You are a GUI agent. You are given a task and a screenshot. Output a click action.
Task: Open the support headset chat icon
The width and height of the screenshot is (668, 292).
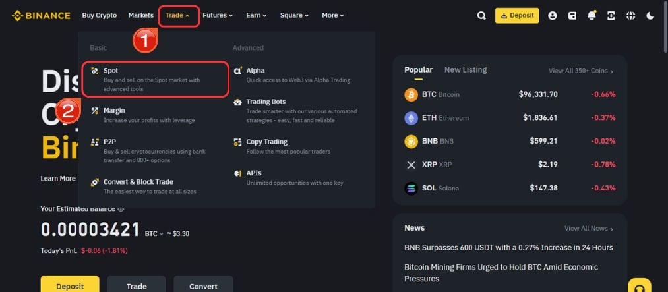639,287
